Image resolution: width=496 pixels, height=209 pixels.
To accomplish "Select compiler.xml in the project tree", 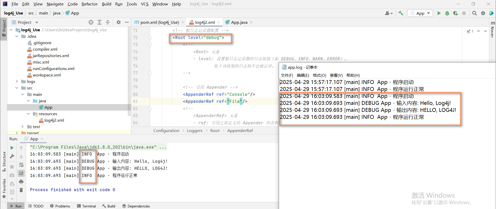I will 45,49.
